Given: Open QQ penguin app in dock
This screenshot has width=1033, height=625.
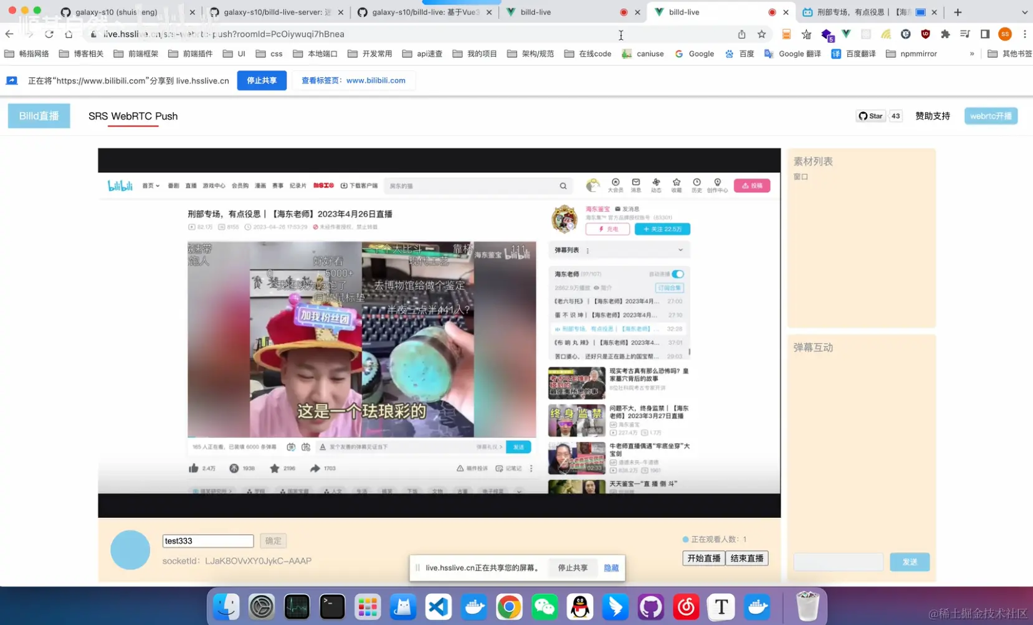Looking at the screenshot, I should [580, 606].
